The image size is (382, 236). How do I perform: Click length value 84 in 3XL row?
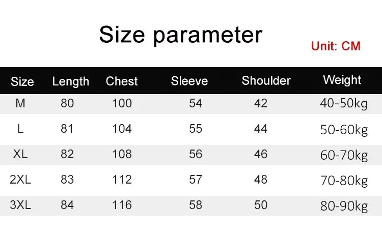point(67,205)
